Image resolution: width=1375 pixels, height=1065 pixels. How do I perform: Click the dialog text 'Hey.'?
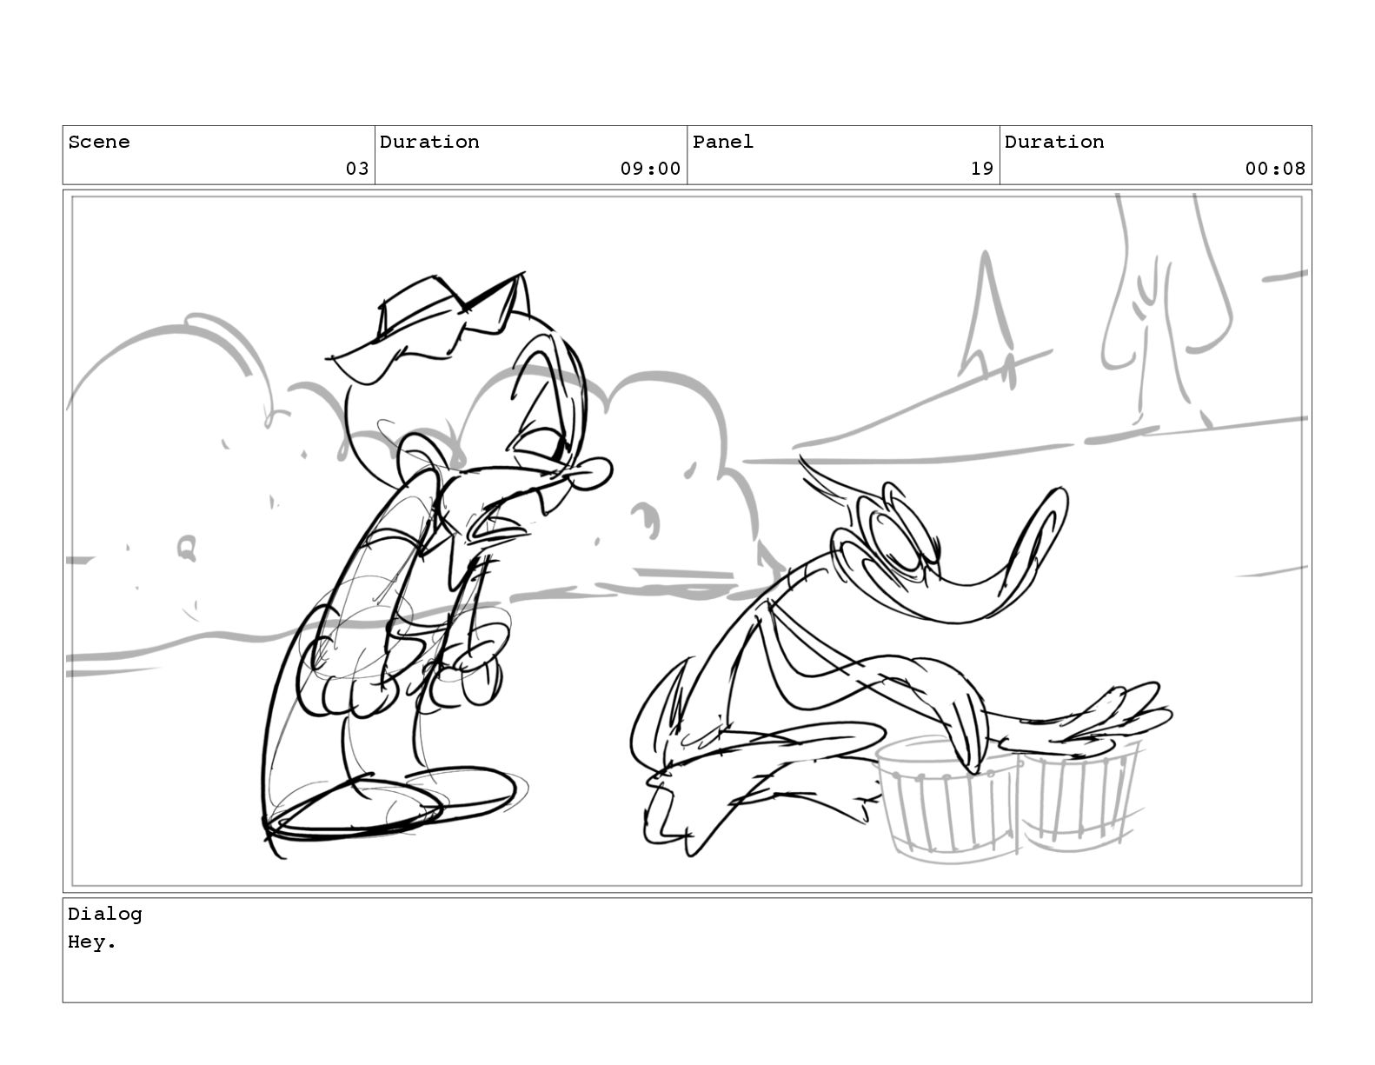(92, 942)
